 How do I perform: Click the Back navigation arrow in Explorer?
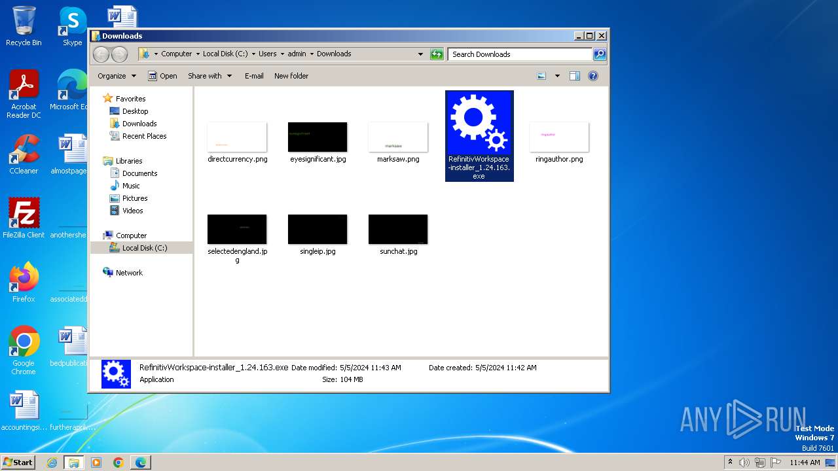pyautogui.click(x=101, y=54)
